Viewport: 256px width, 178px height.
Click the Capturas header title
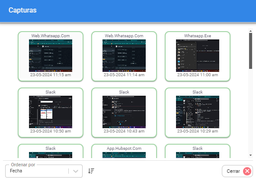coord(22,10)
